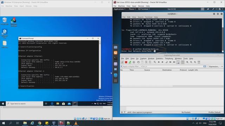225x126 pixels.
Task: Open Wireshark Analyze menu
Action: tap(151, 58)
